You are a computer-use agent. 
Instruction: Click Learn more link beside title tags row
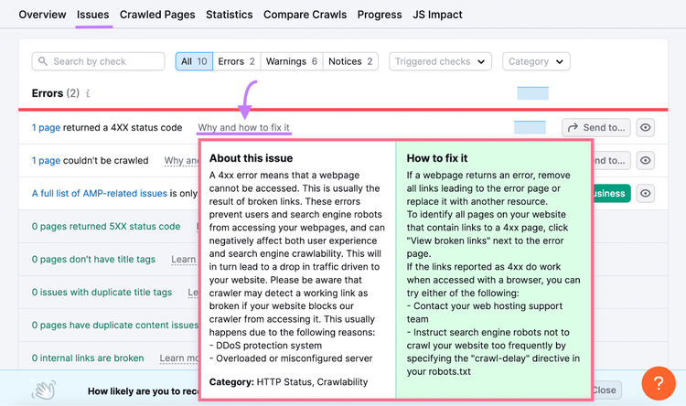coord(184,260)
